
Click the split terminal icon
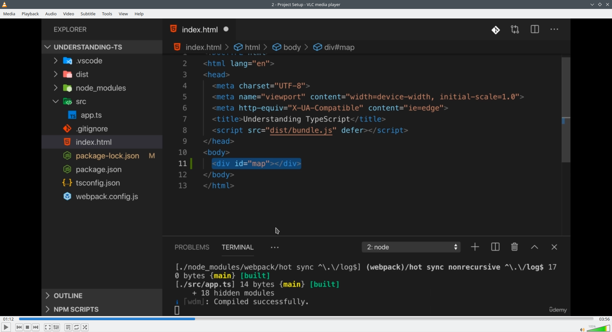pyautogui.click(x=495, y=247)
